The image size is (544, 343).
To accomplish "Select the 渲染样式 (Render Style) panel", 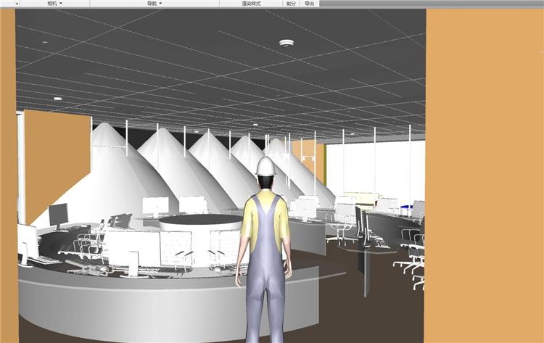I will tap(251, 4).
